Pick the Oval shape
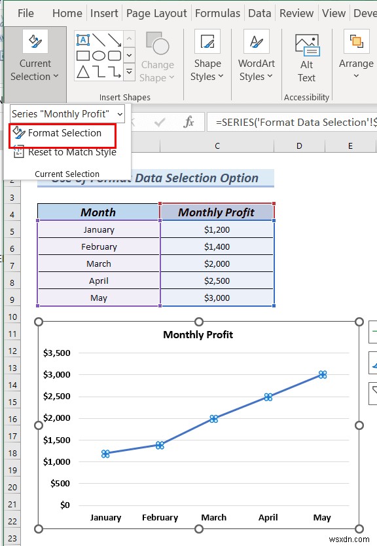The width and height of the screenshot is (377, 546). (99, 56)
